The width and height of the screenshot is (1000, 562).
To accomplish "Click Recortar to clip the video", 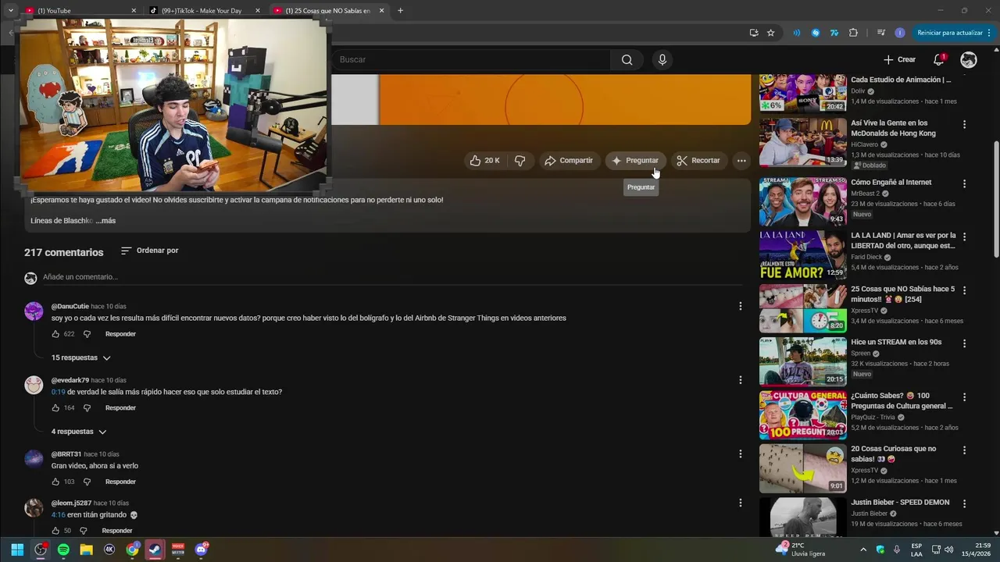I will pyautogui.click(x=698, y=161).
